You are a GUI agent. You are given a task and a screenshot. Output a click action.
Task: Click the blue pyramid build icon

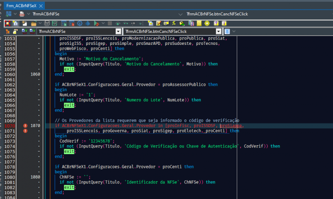point(88,24)
